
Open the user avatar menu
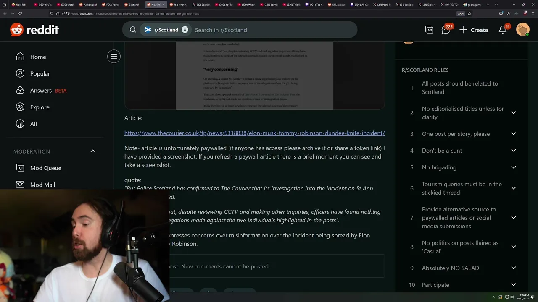pos(522,30)
